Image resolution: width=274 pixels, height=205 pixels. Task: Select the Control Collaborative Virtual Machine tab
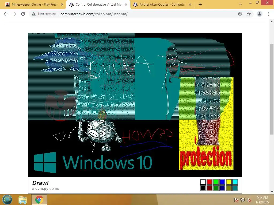(98, 5)
